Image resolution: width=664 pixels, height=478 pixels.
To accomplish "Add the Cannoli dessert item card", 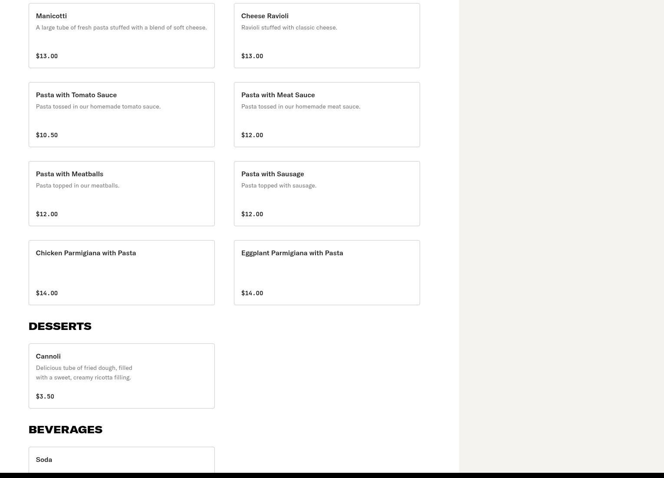I will click(x=122, y=376).
